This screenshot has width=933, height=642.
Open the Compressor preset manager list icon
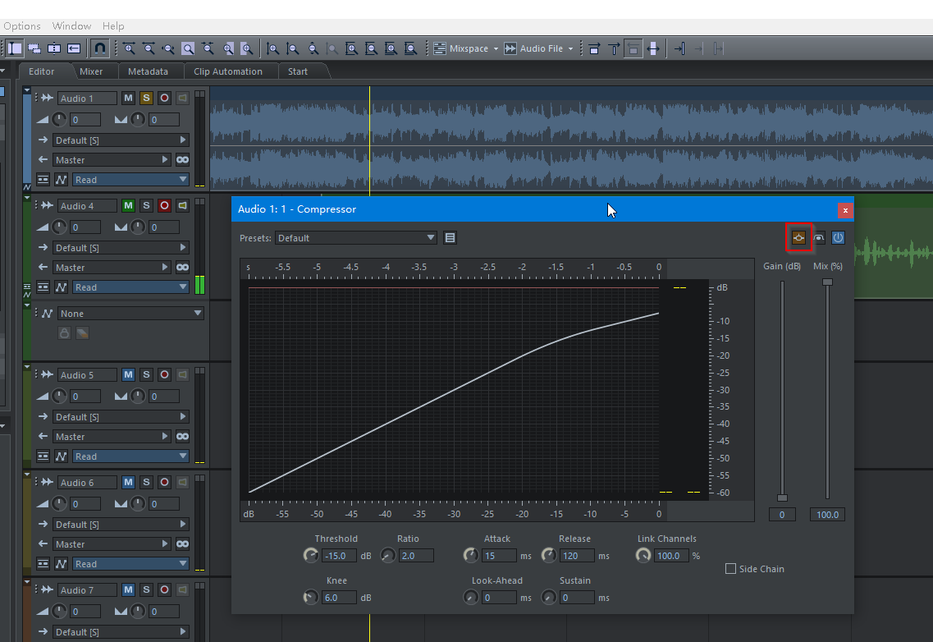pos(450,238)
